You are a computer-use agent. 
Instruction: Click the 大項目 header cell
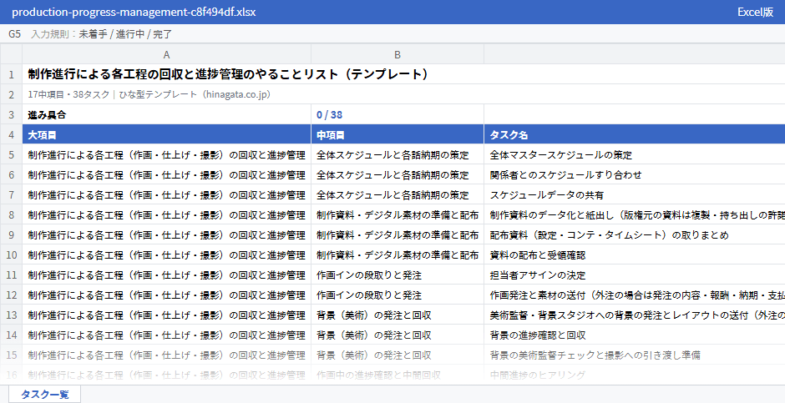click(167, 135)
